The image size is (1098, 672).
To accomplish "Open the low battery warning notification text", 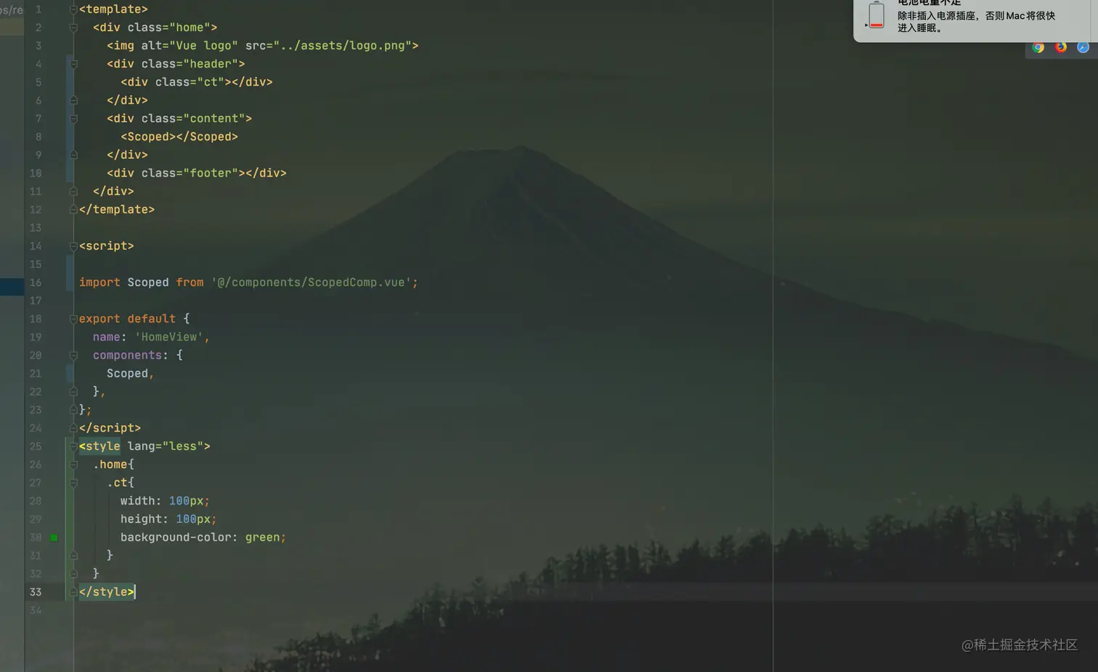I will [976, 22].
